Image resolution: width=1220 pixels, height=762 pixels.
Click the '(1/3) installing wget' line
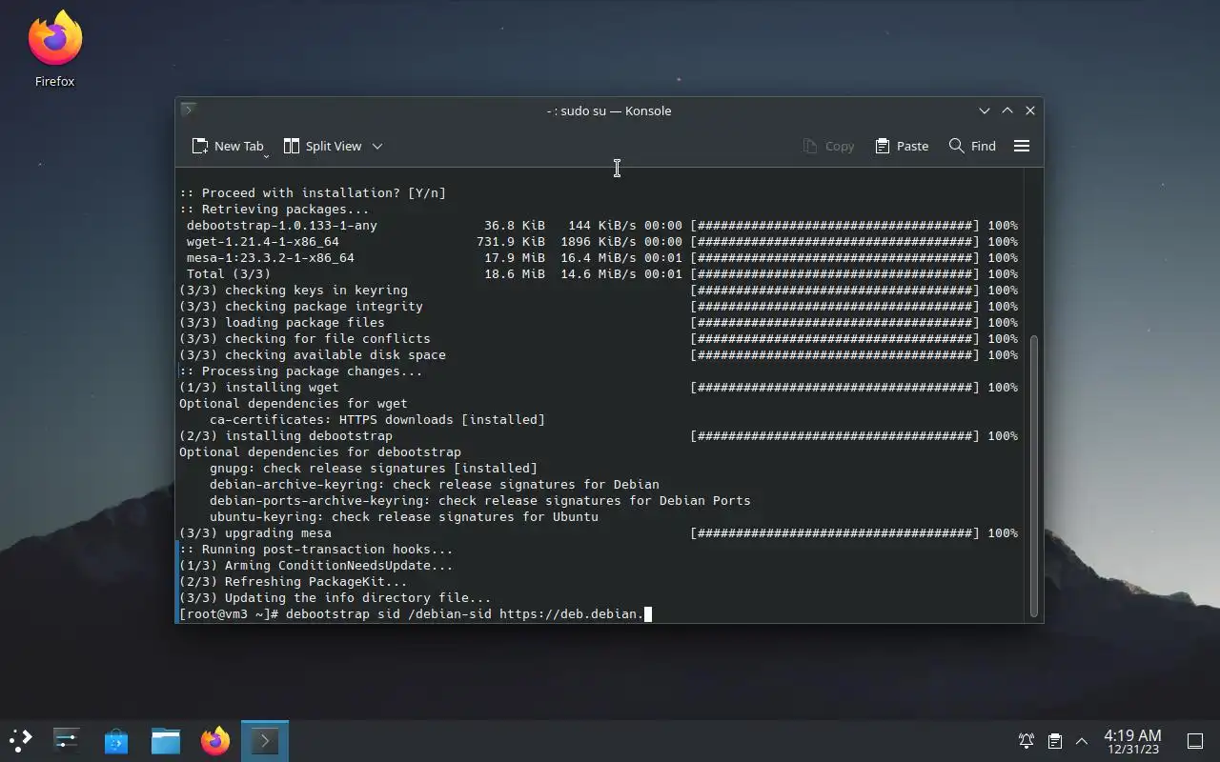tap(599, 388)
